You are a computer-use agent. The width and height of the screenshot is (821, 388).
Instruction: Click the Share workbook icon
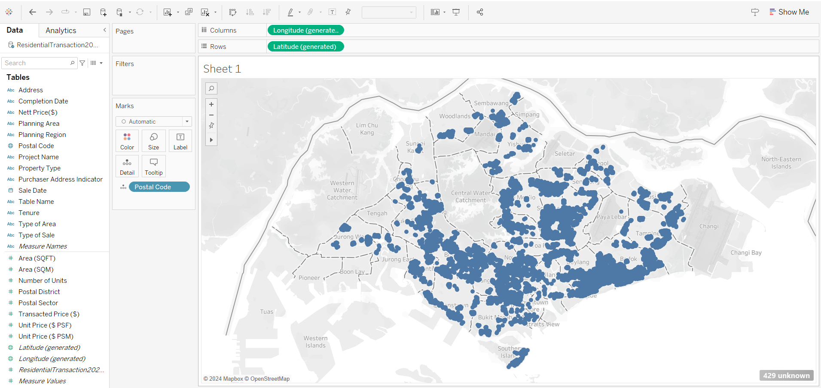coord(480,12)
